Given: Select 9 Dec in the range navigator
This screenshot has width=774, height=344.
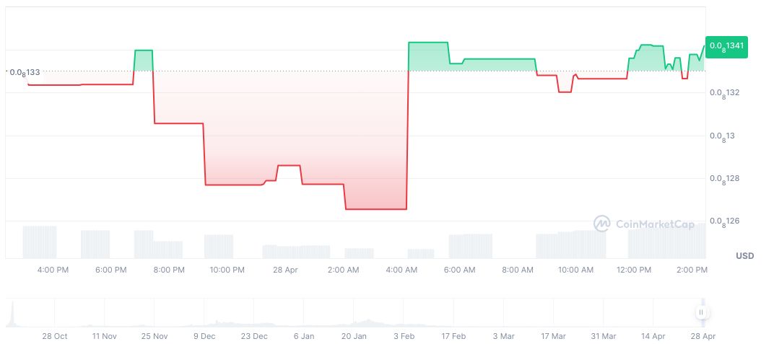Looking at the screenshot, I should [204, 336].
